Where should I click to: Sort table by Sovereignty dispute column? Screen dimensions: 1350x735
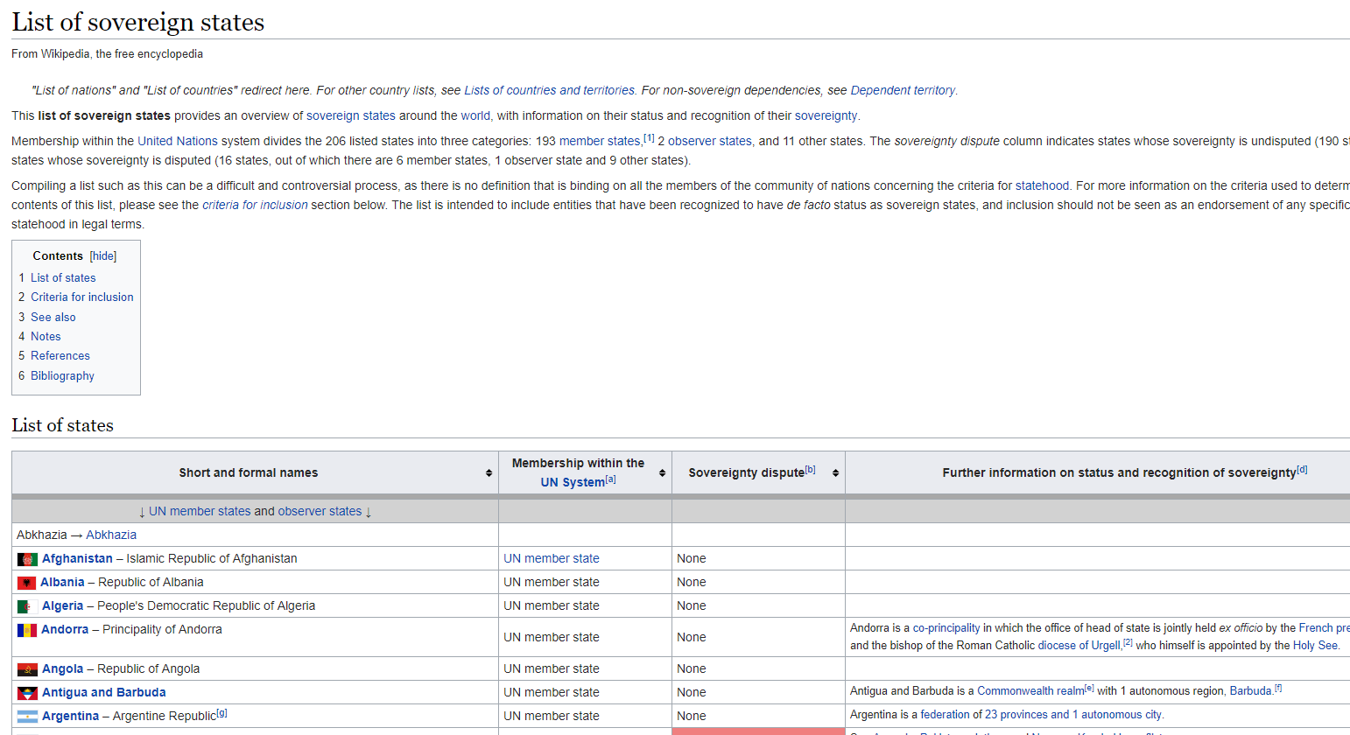click(835, 472)
